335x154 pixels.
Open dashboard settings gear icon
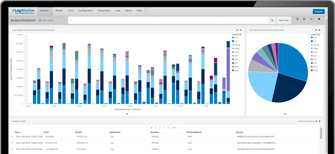pos(319,19)
